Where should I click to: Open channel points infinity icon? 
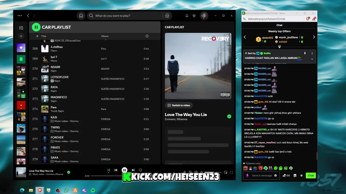point(286,175)
